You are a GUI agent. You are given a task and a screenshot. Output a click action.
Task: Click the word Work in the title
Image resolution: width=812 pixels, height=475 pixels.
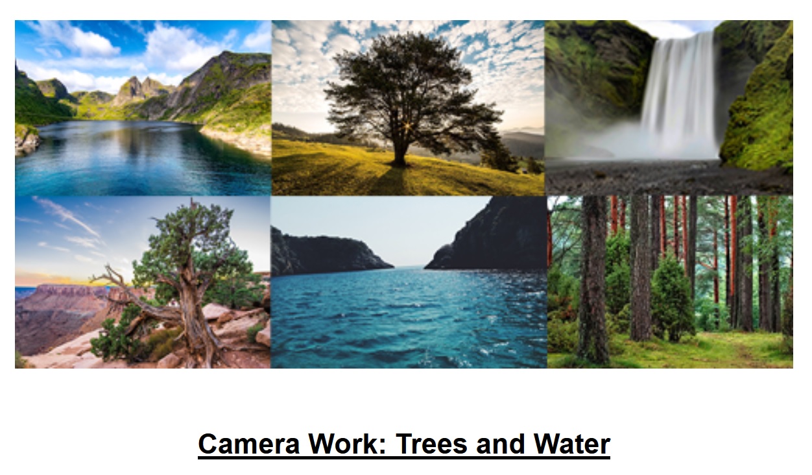coord(347,445)
